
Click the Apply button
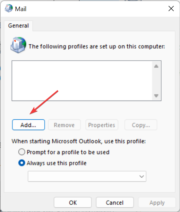(x=157, y=203)
